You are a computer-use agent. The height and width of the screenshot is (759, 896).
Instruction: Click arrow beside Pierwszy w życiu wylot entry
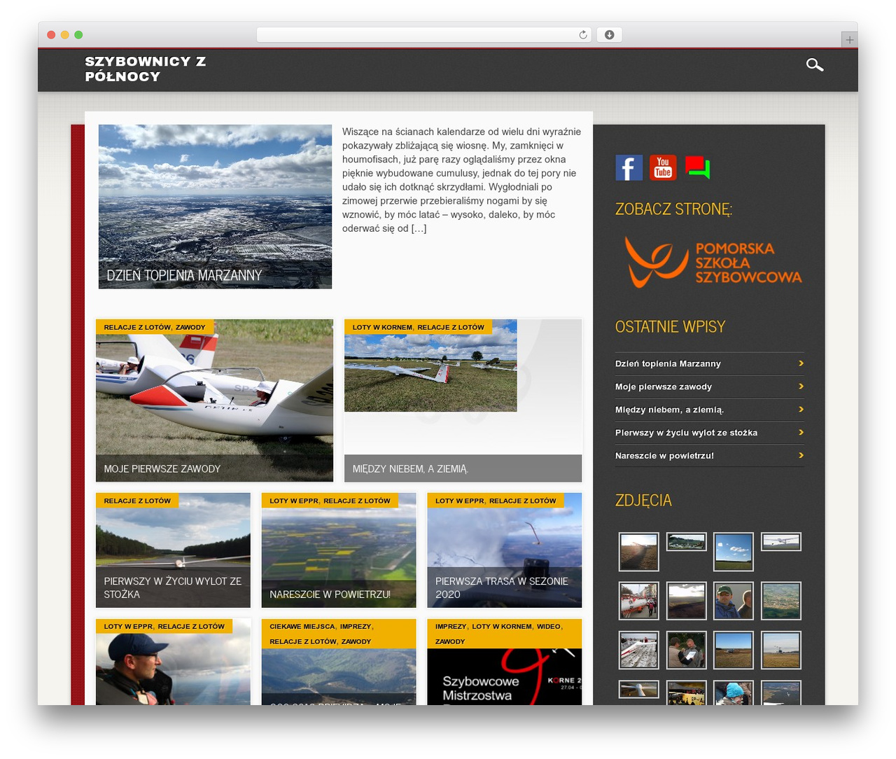801,433
